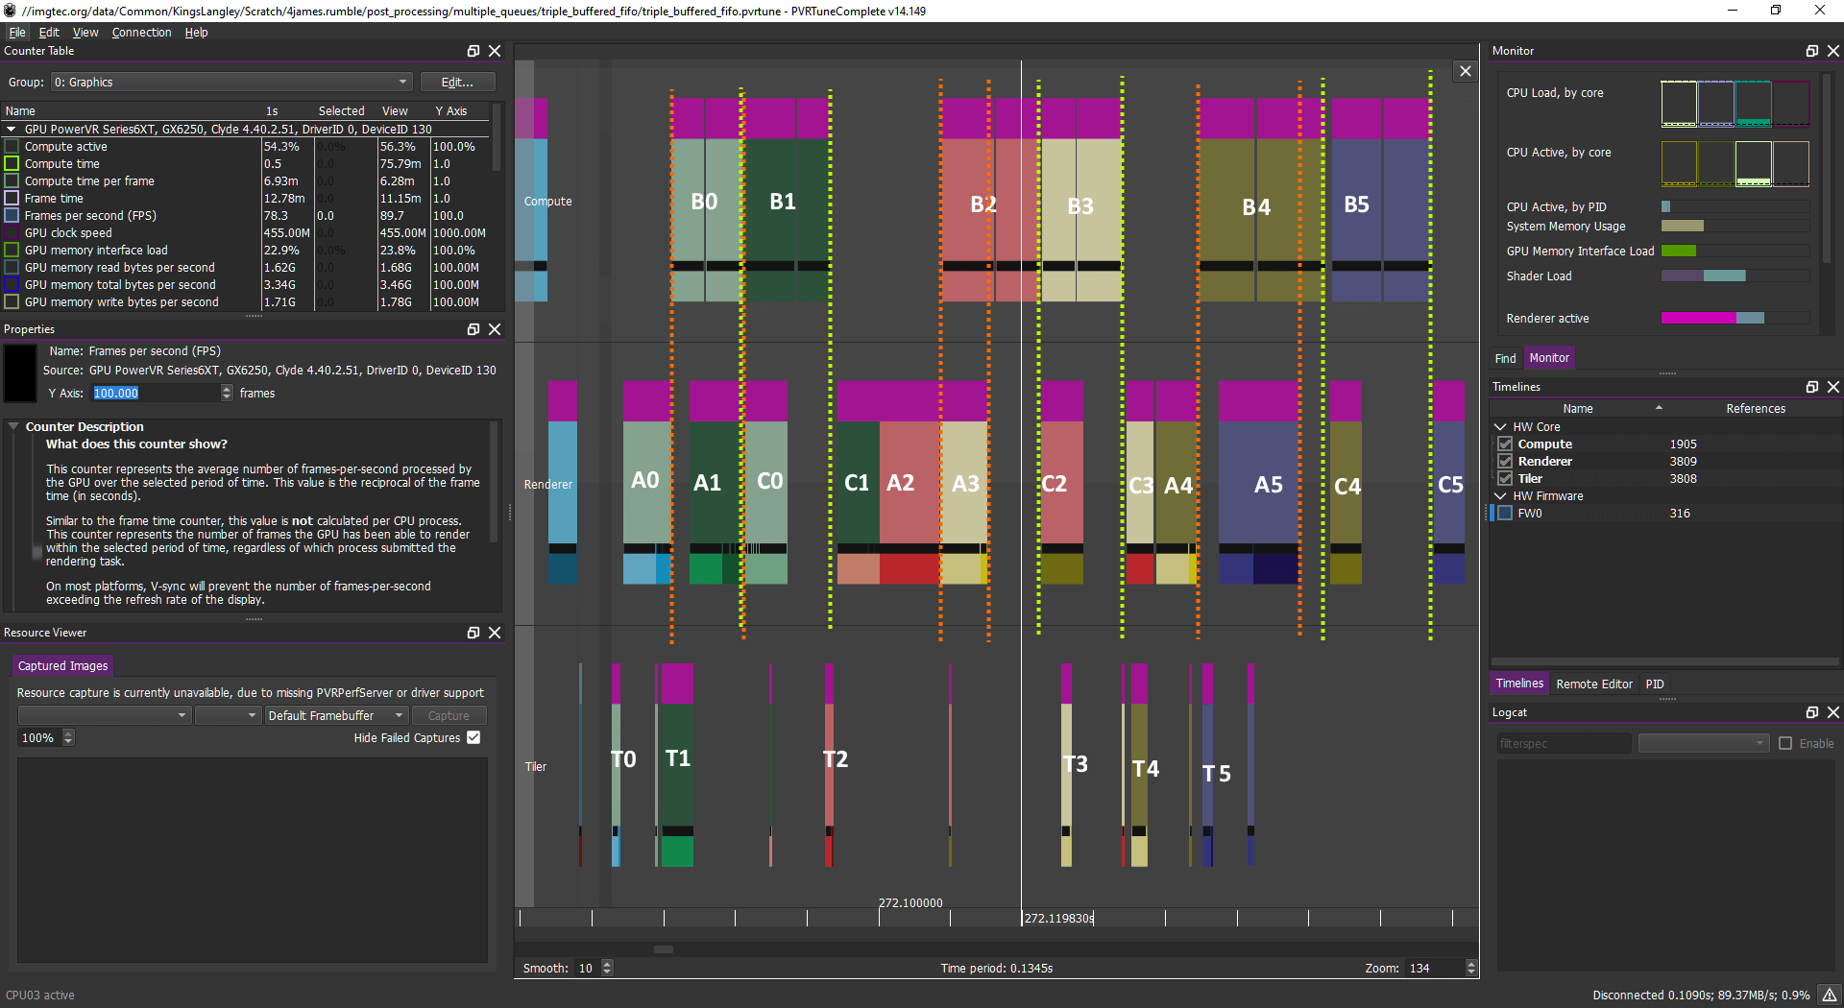Click the warning icon in status bar

[x=1830, y=995]
